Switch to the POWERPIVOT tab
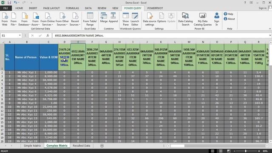 point(155,8)
